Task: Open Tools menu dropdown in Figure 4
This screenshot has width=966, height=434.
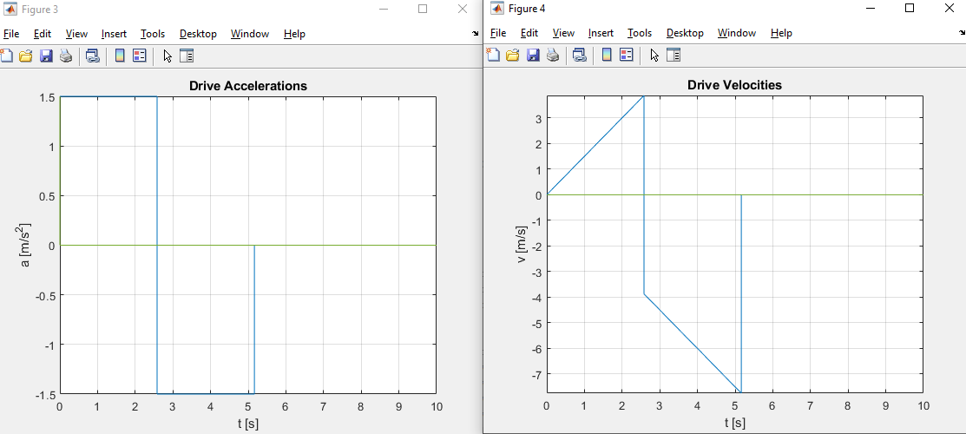Action: pos(639,33)
